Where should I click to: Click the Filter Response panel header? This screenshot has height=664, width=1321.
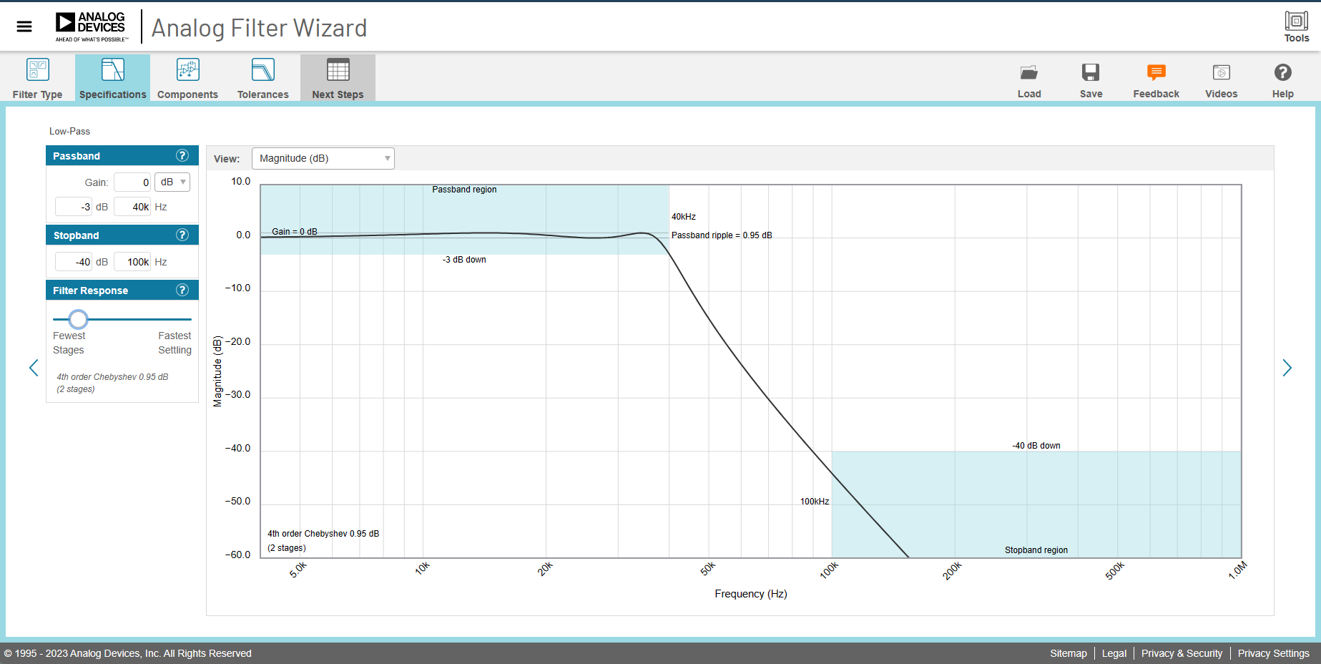[x=122, y=290]
